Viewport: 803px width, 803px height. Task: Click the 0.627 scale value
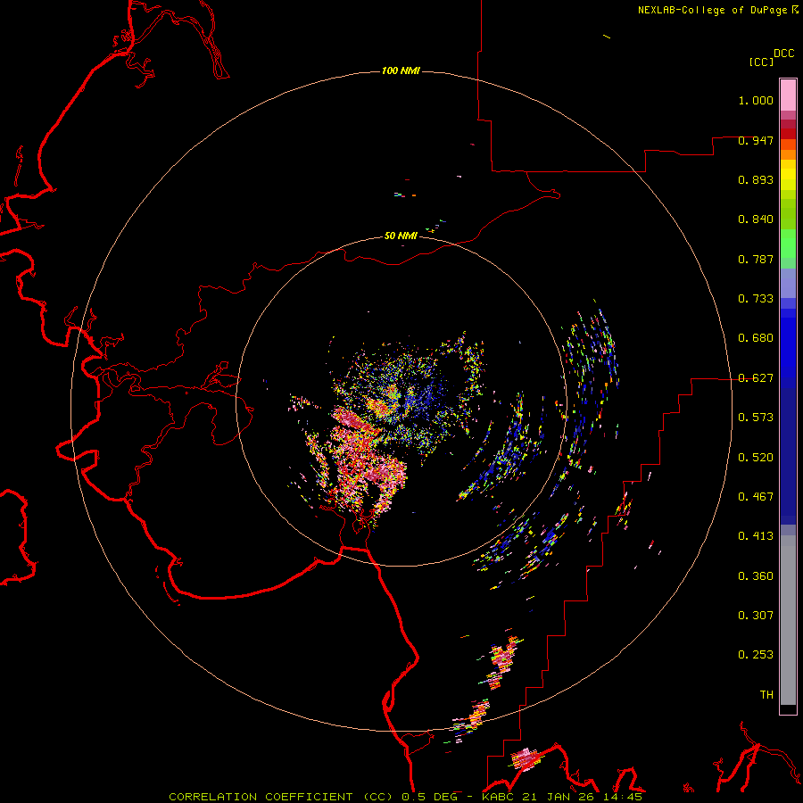[x=756, y=378]
